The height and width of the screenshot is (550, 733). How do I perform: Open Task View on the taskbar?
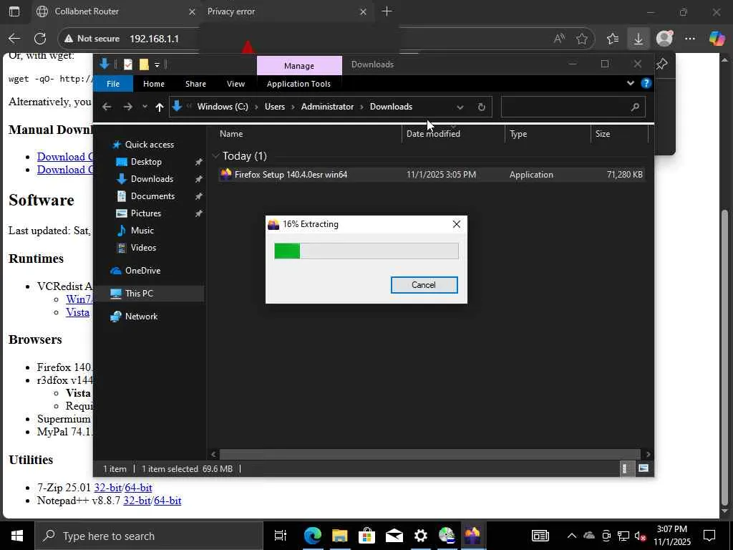point(281,536)
